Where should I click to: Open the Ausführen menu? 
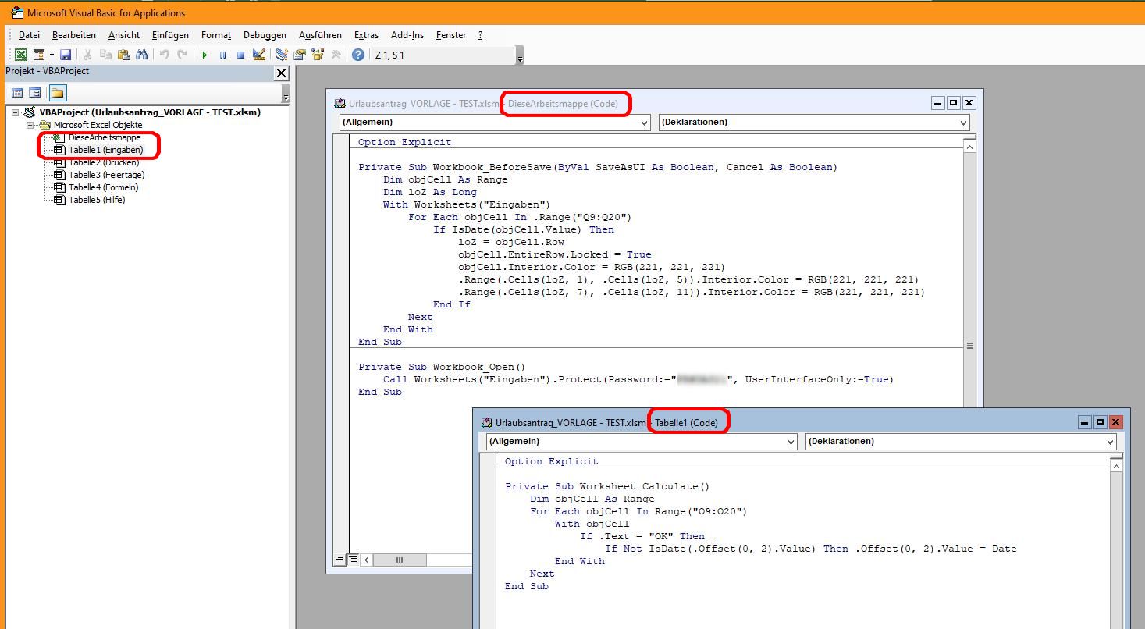point(320,35)
